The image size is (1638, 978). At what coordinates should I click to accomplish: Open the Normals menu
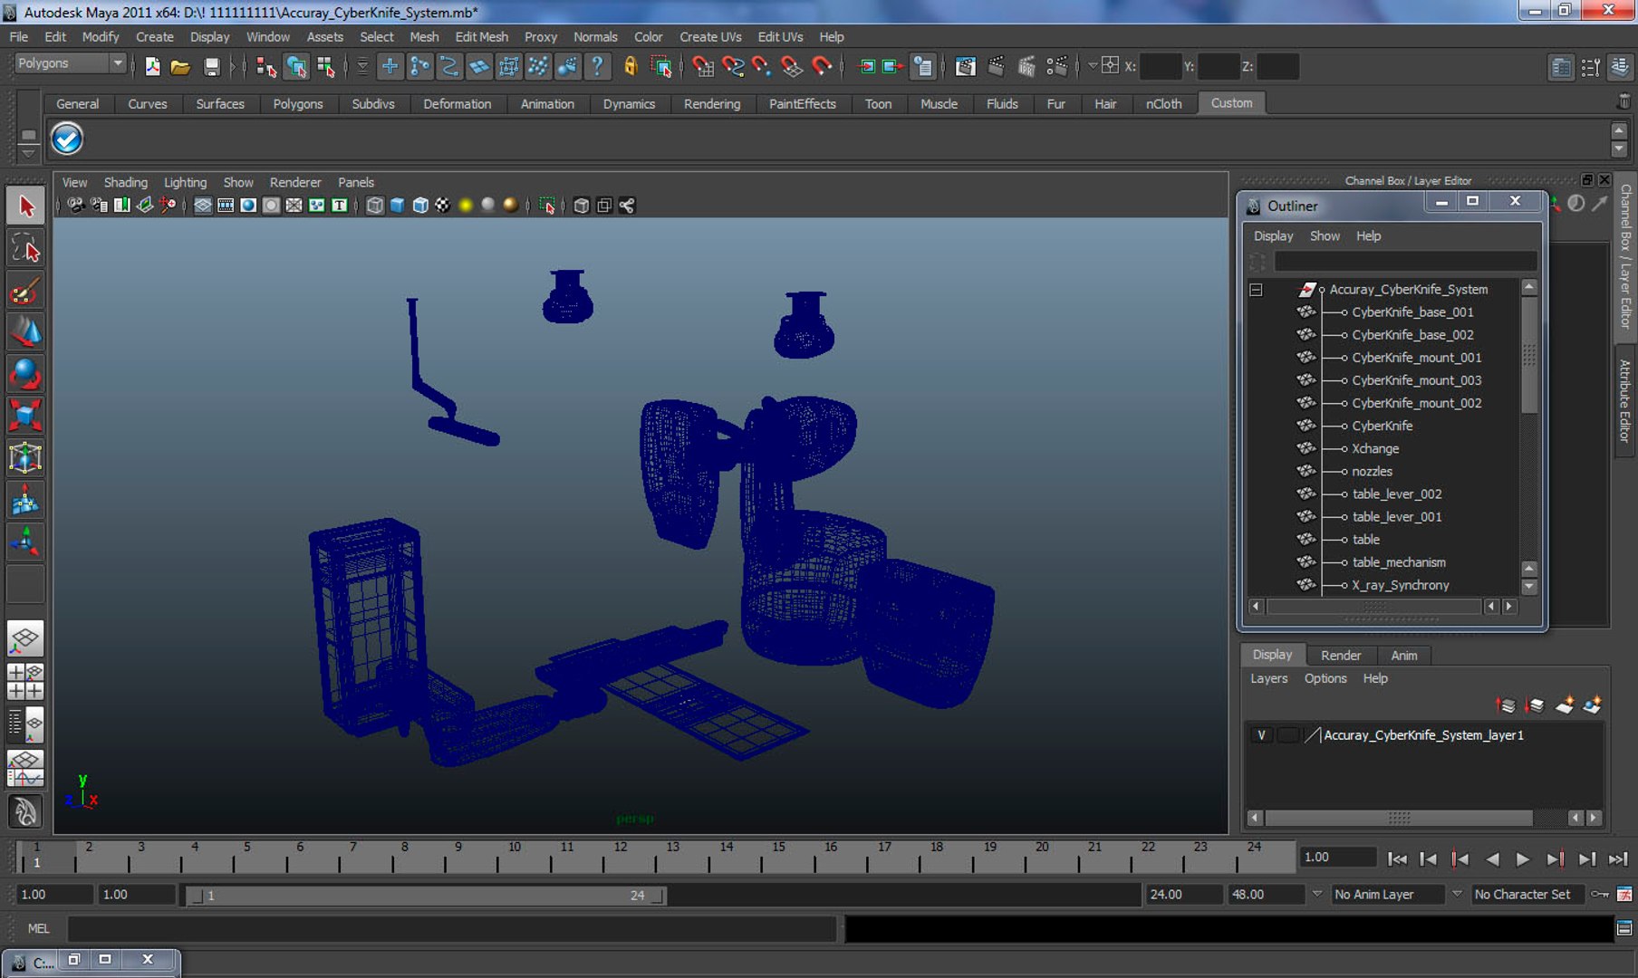coord(595,37)
